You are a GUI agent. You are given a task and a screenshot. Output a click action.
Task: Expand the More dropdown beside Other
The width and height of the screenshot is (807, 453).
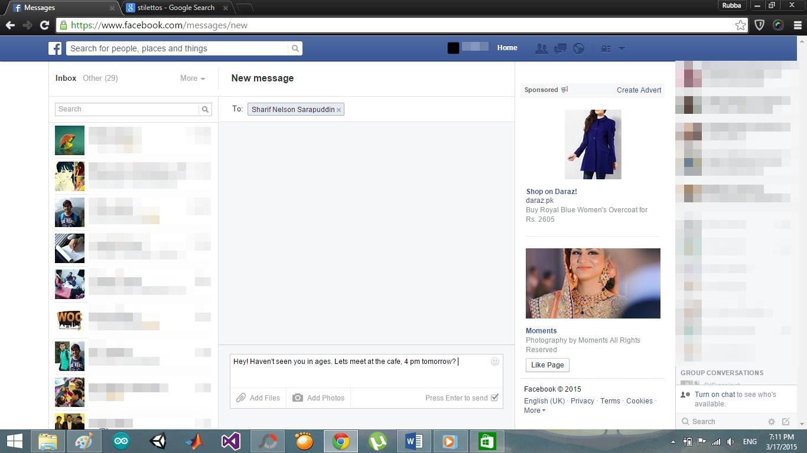click(x=193, y=78)
